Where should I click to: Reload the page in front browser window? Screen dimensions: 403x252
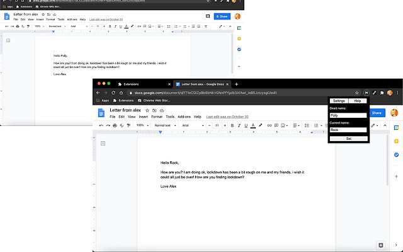(113, 93)
